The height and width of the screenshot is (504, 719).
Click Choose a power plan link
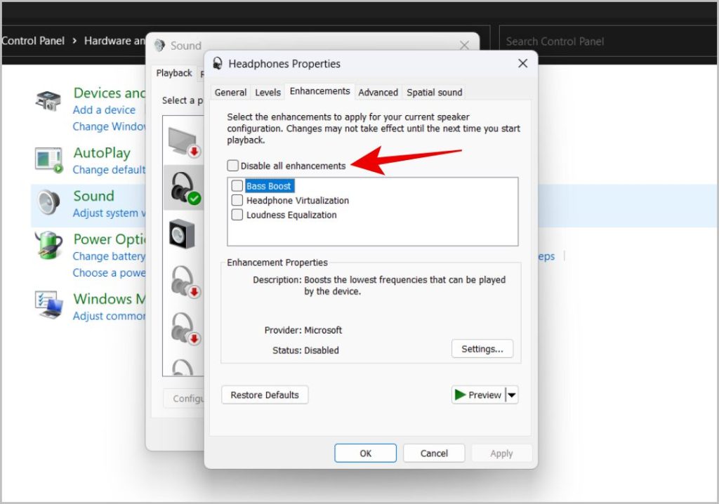109,272
